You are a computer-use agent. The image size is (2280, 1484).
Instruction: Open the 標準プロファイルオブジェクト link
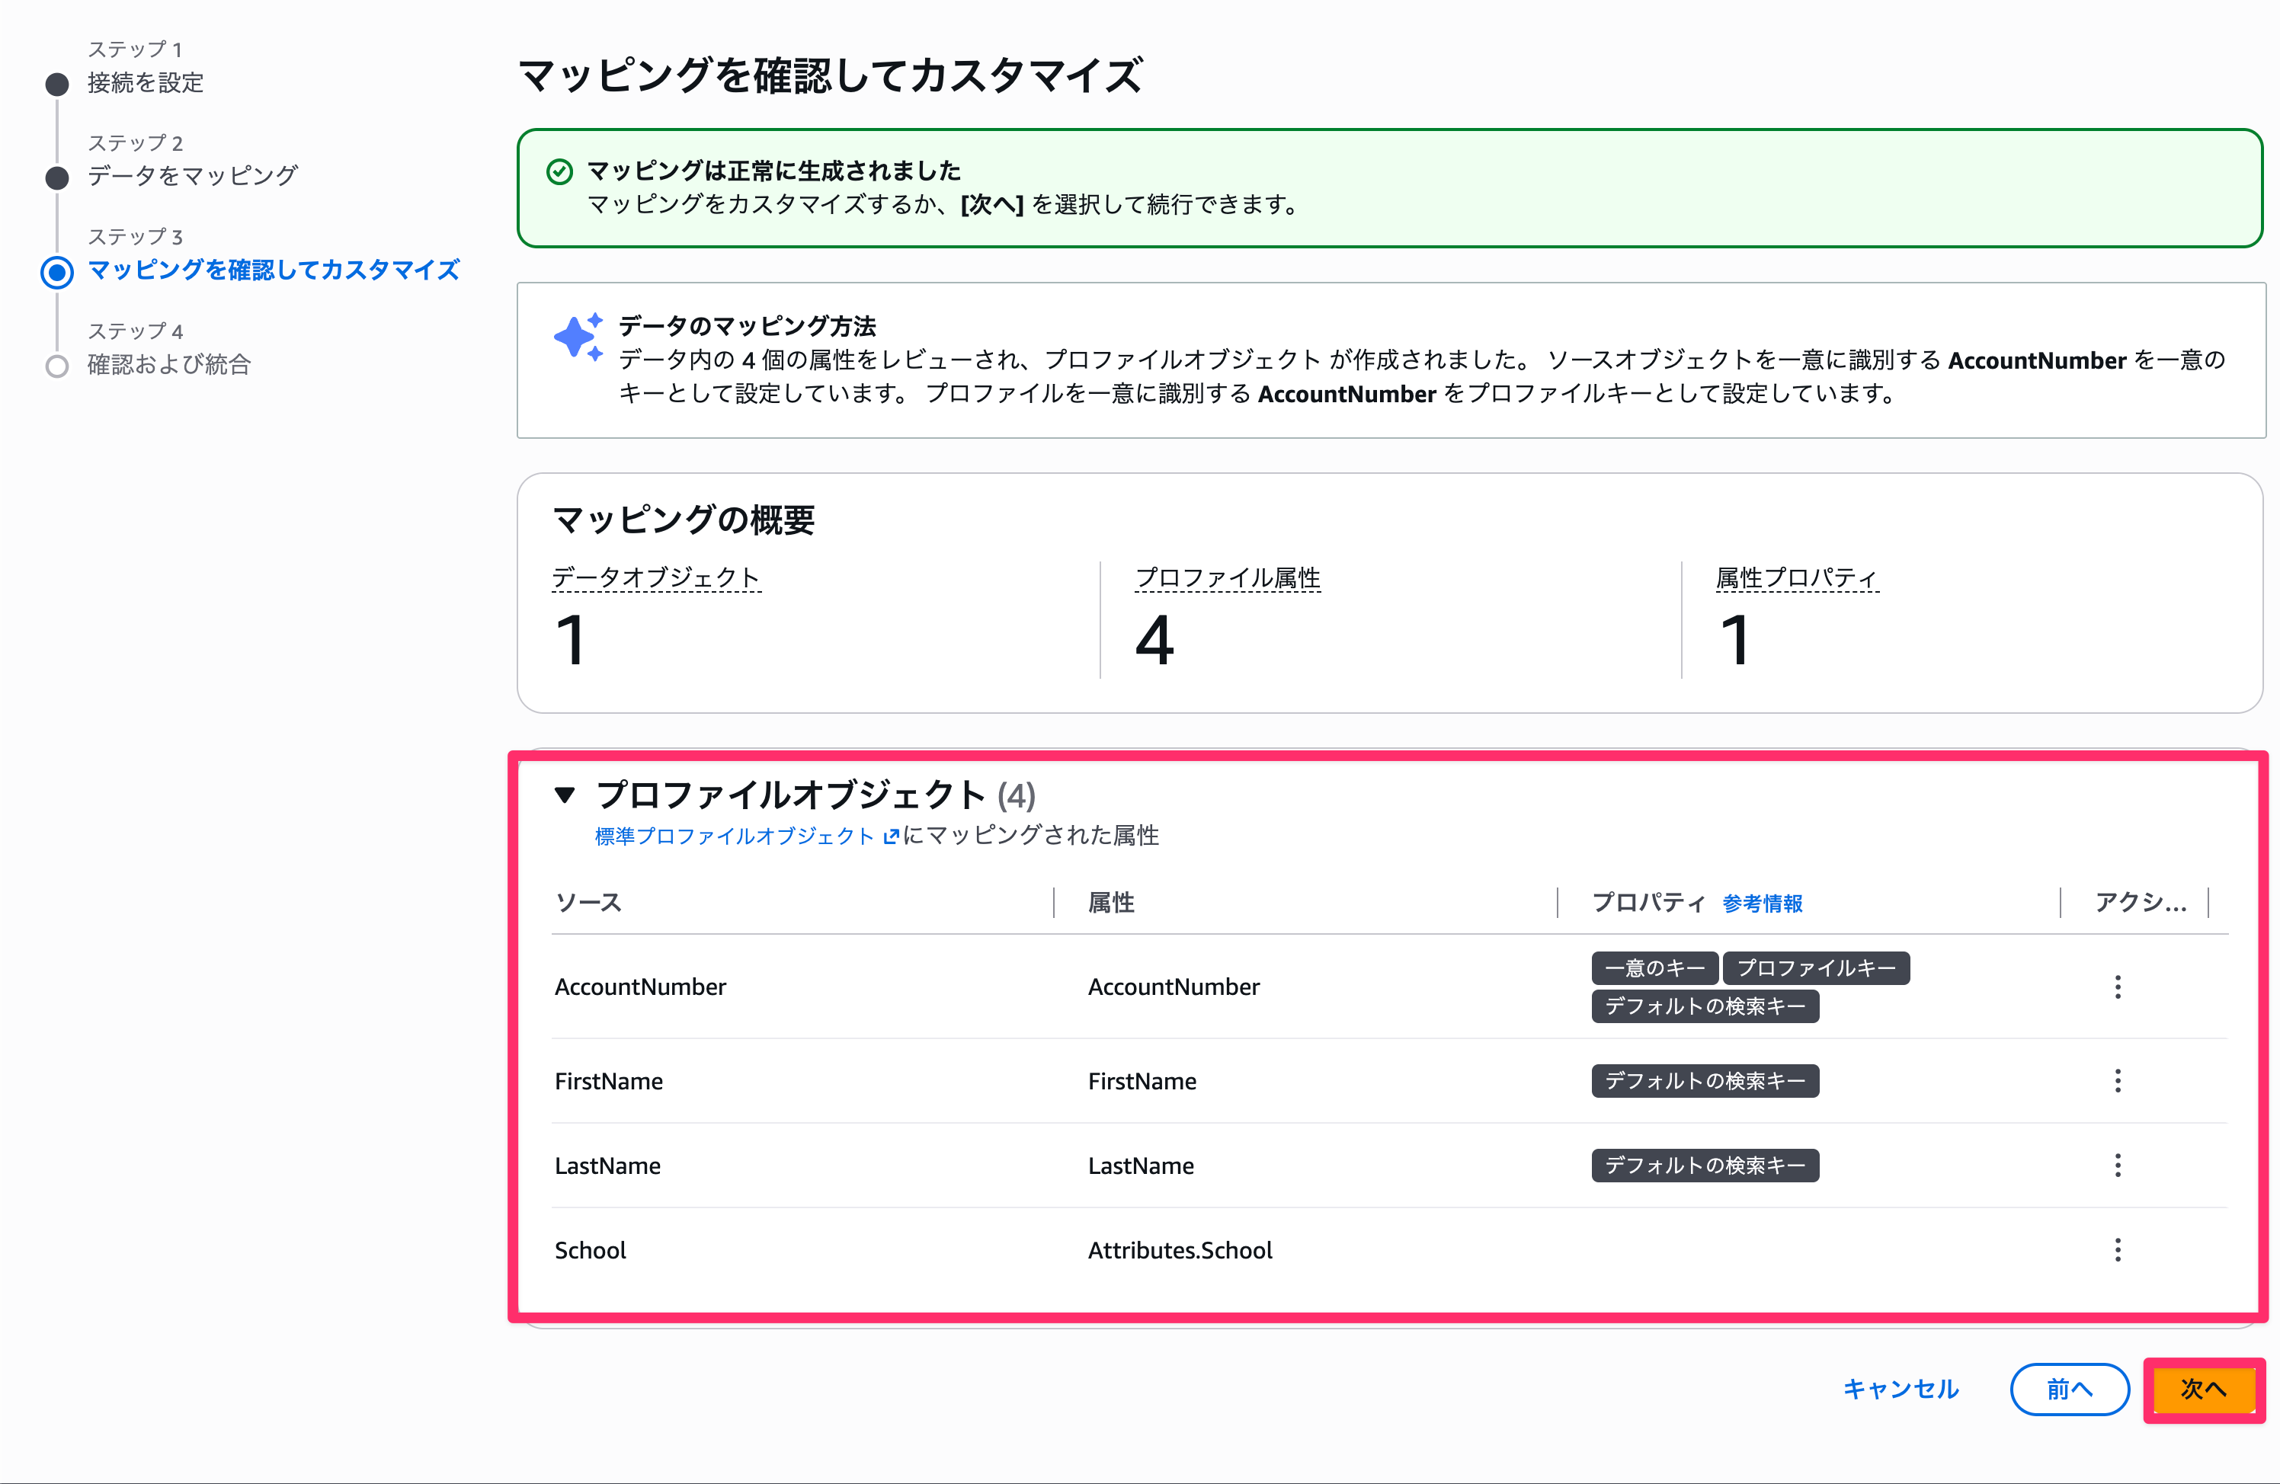coord(735,836)
